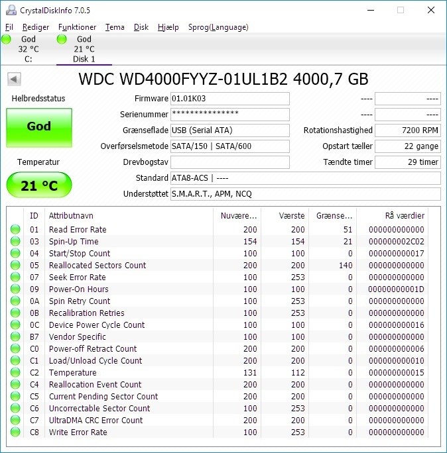Click the Firmware value field
The height and width of the screenshot is (453, 447).
(229, 99)
